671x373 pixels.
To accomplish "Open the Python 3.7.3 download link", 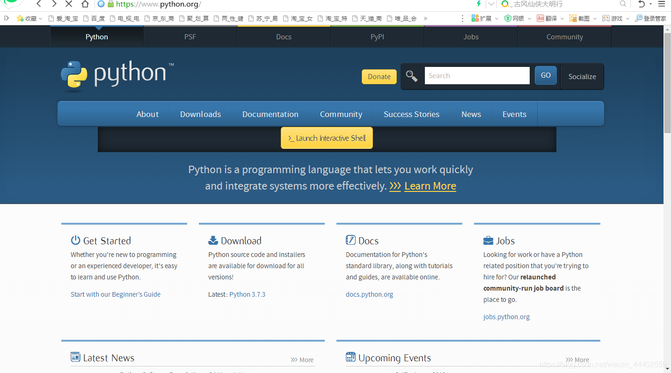I will pos(247,294).
